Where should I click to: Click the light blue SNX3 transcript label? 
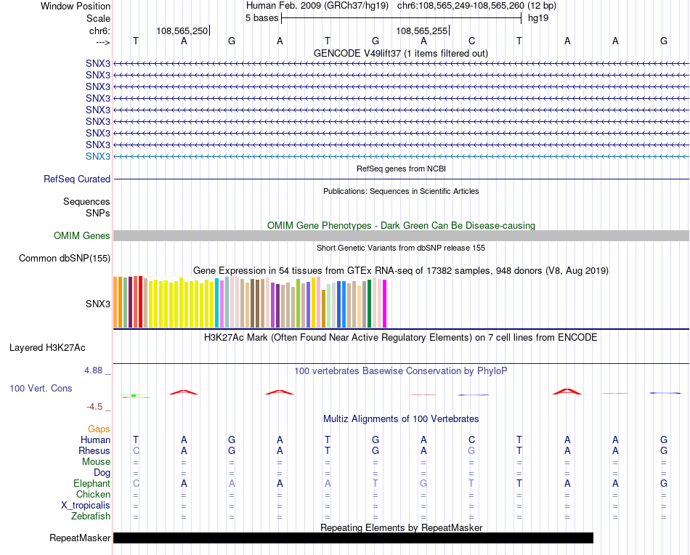tap(98, 156)
